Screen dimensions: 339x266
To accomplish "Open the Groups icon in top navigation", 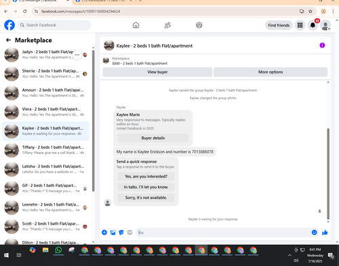I will [199, 25].
